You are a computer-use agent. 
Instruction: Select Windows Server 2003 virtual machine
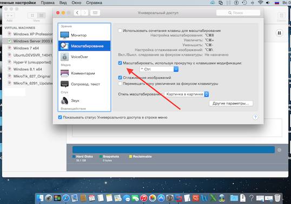(x=28, y=41)
